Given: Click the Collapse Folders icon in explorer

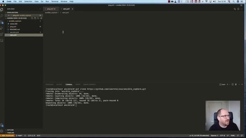Looking at the screenshot, I should click(x=41, y=18).
